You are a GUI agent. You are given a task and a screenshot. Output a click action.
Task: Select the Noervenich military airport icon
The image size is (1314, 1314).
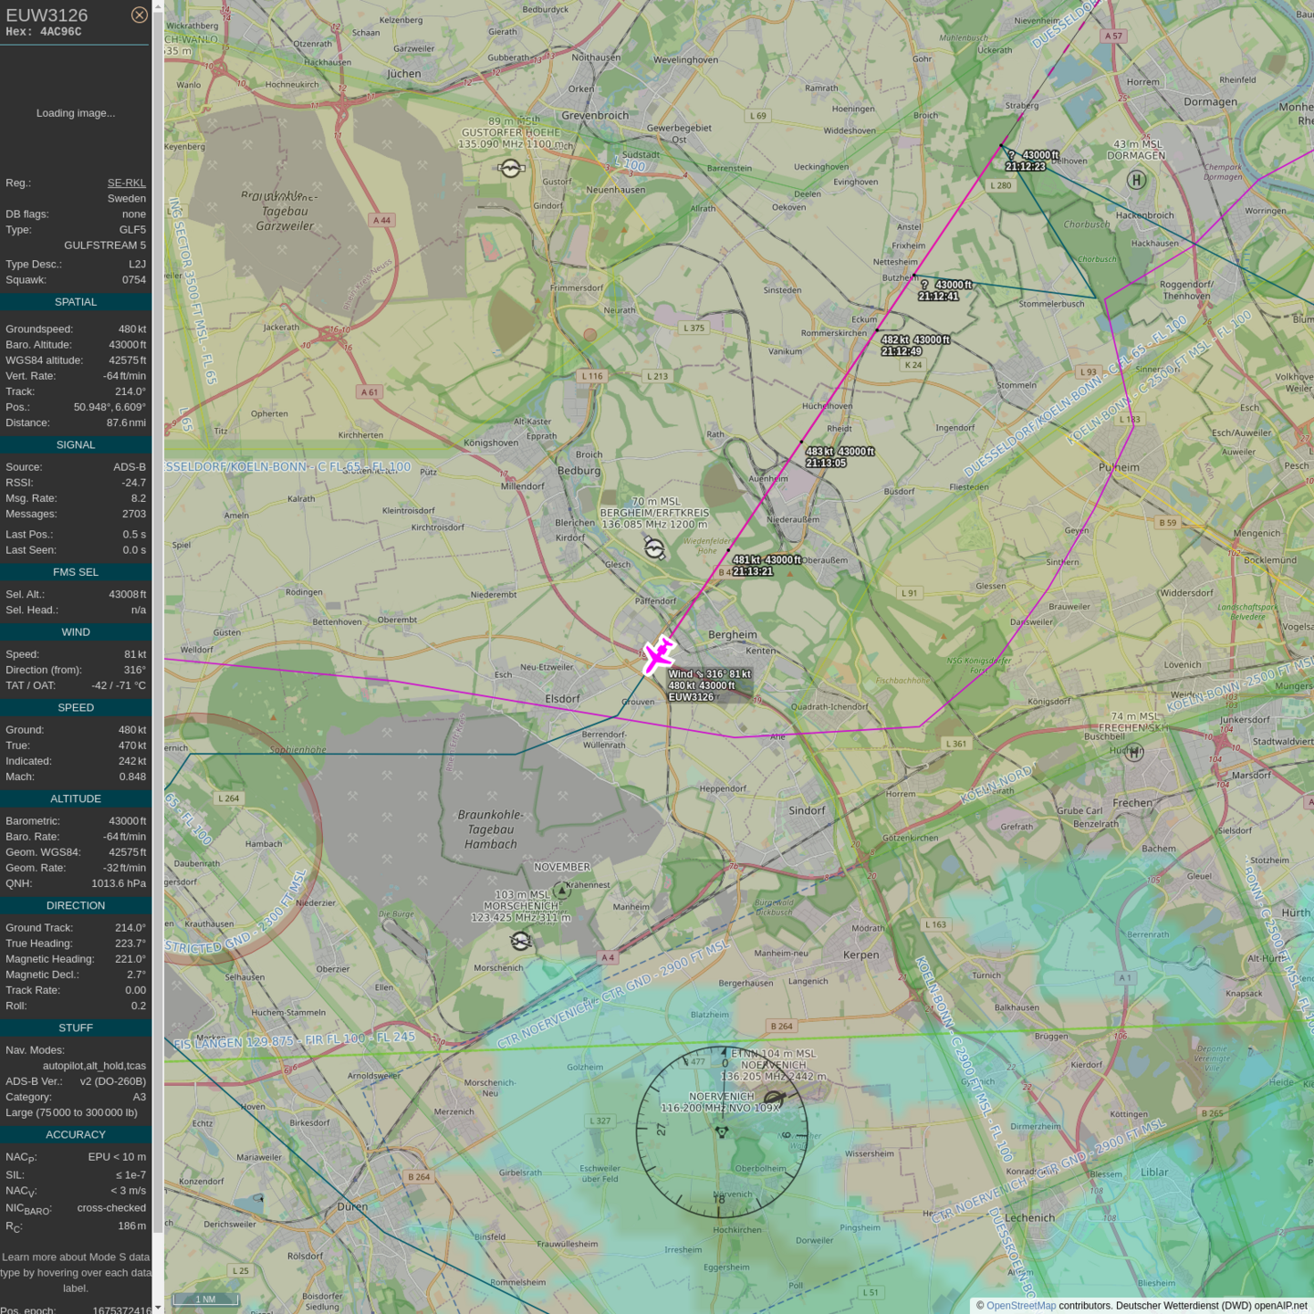[x=774, y=1099]
